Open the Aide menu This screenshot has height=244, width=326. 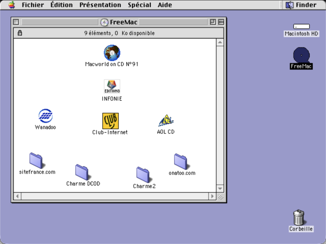point(165,5)
